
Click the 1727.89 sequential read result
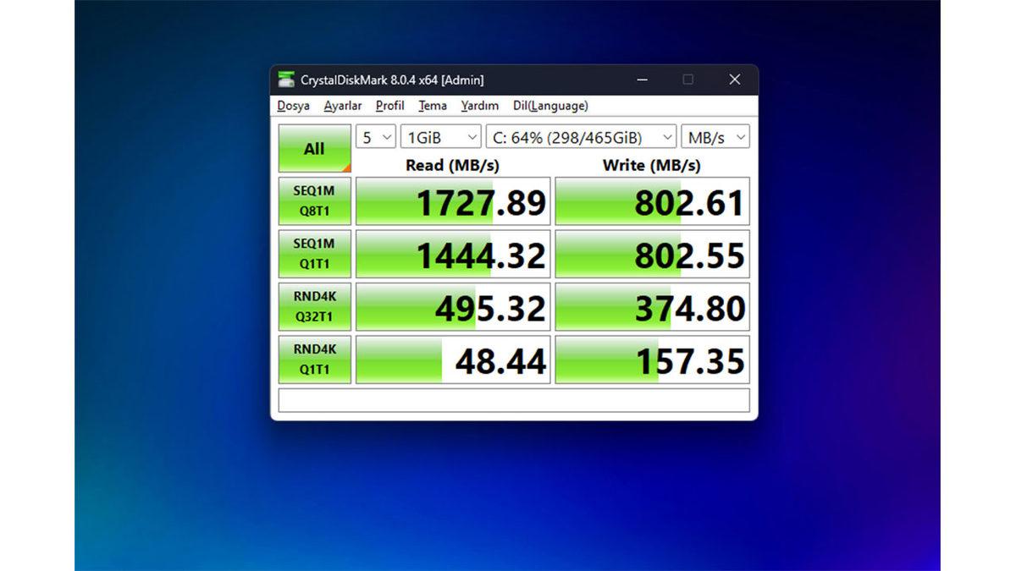(x=453, y=201)
